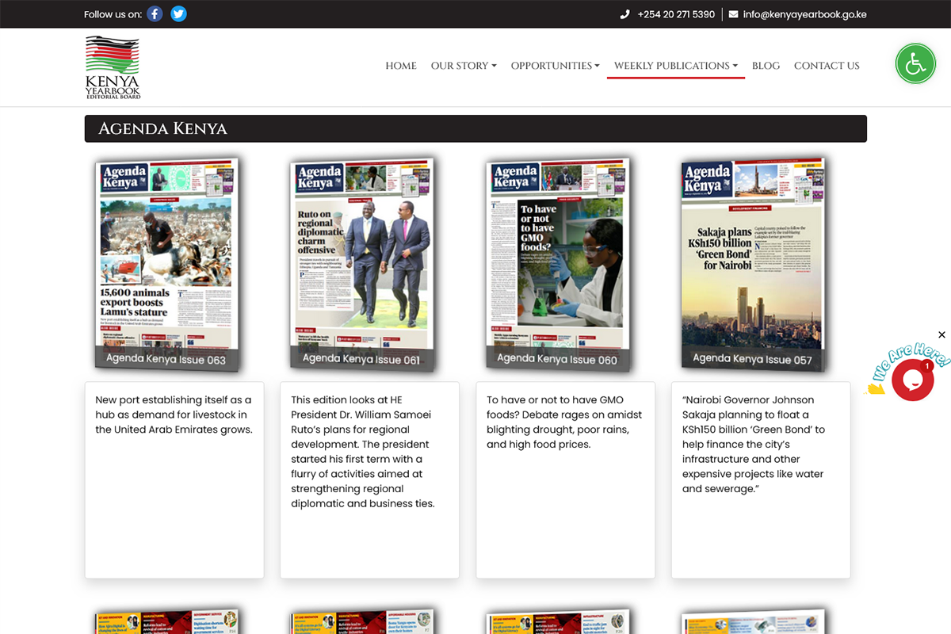951x634 pixels.
Task: Select Home in the navigation menu
Action: [x=401, y=66]
